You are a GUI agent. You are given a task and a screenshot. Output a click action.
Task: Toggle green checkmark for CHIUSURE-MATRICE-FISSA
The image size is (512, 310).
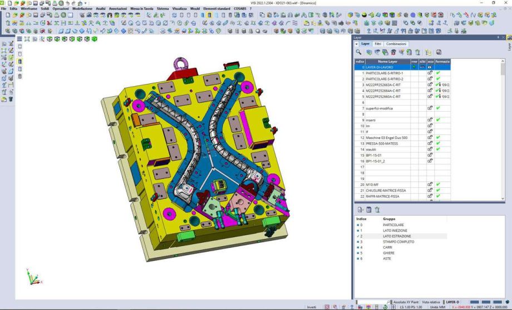coord(438,191)
